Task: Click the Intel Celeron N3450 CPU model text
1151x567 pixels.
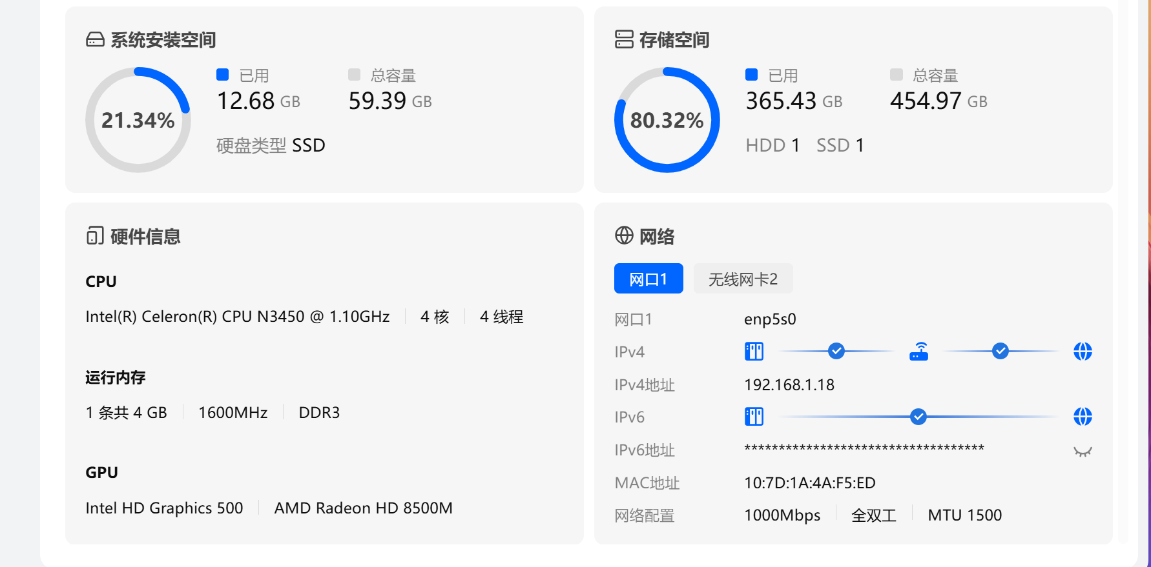Action: point(238,317)
